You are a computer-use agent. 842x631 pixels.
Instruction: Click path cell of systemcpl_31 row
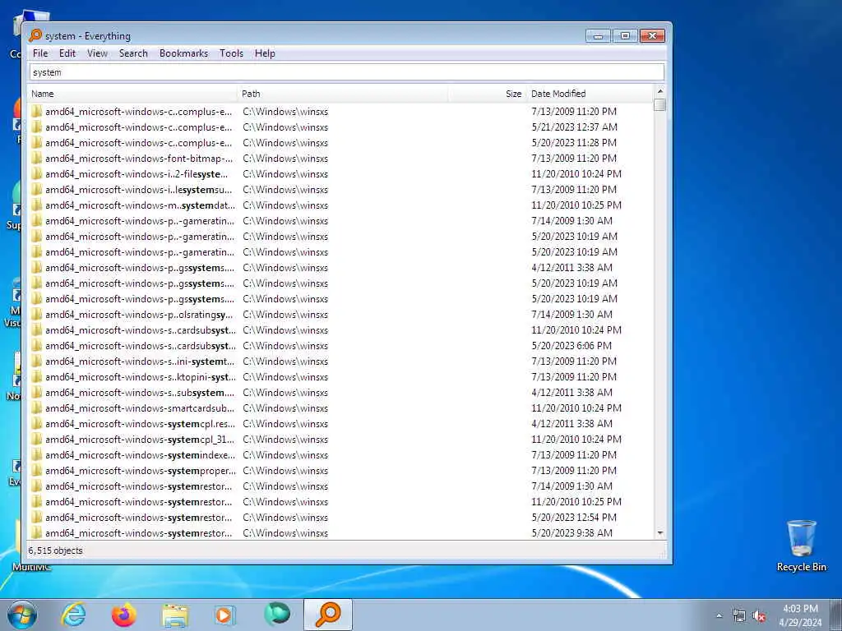pos(285,439)
